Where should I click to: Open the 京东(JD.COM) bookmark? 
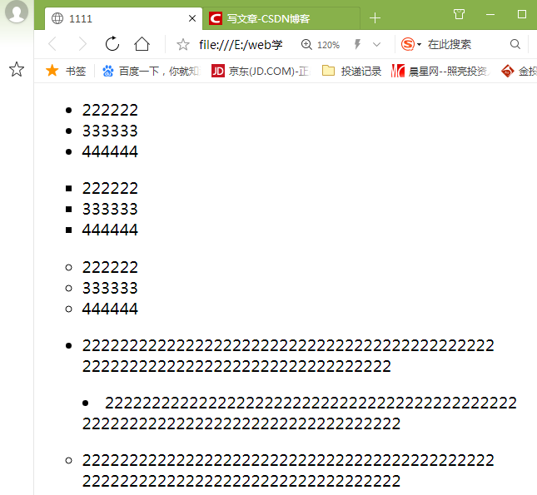point(261,71)
